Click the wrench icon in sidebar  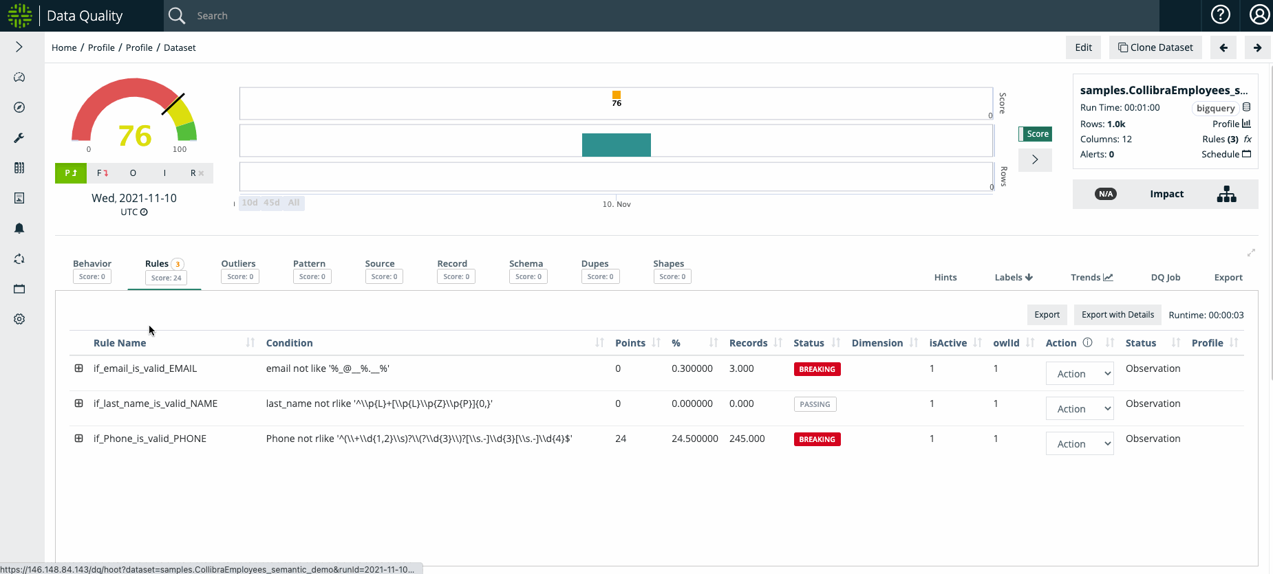pos(19,138)
